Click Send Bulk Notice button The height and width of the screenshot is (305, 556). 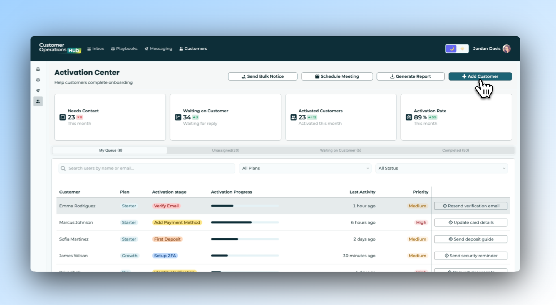262,76
